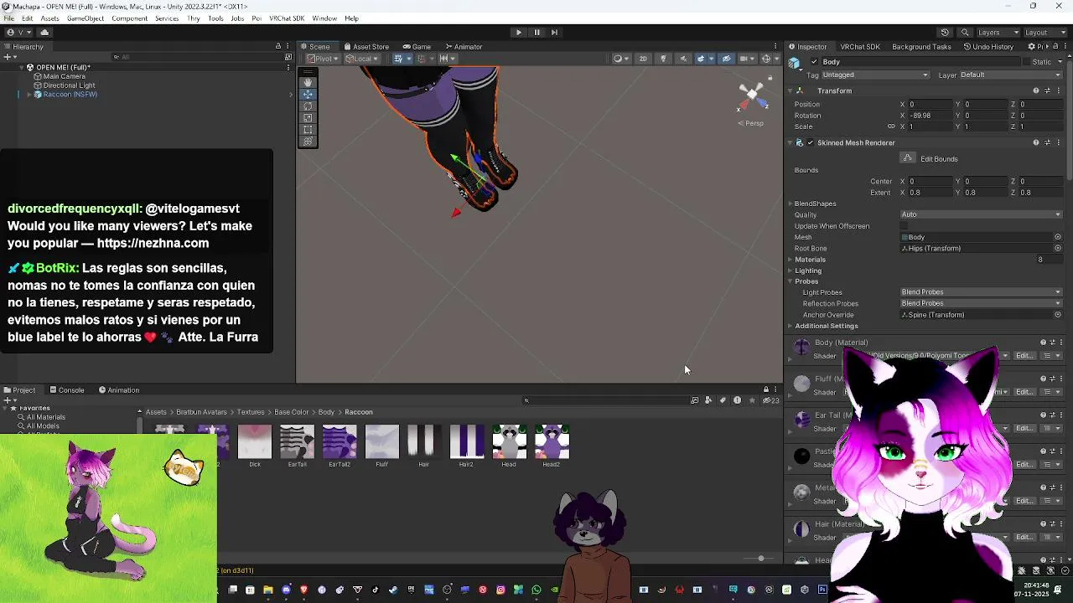
Task: Open scene camera settings dropdown
Action: click(746, 59)
